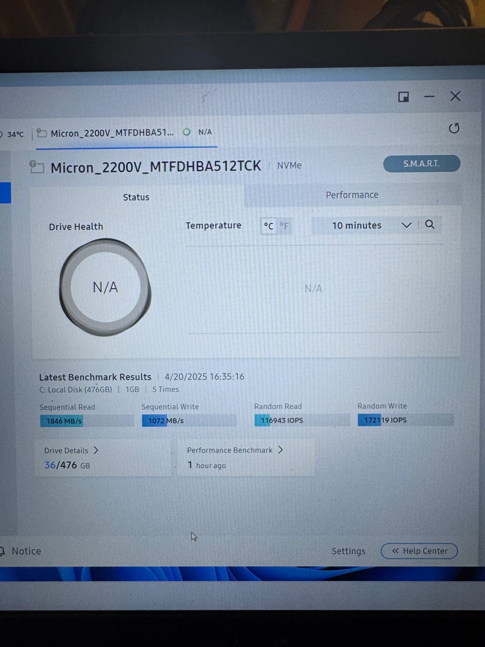Screen dimensions: 485x647
Task: Click the compact mode window icon
Action: click(x=404, y=97)
